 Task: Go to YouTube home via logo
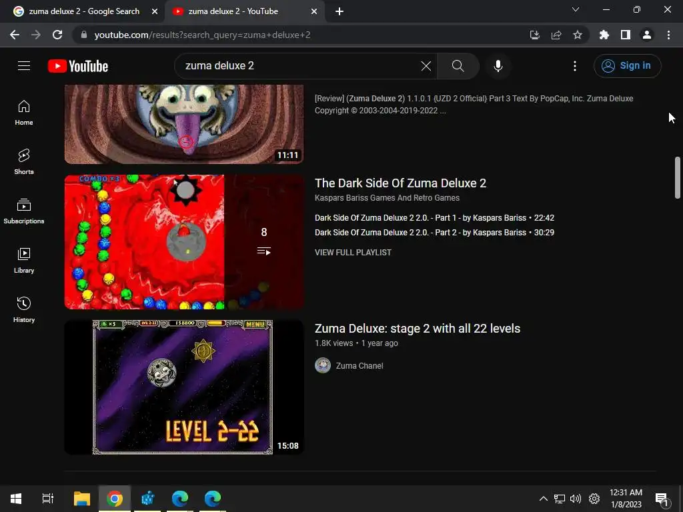78,66
